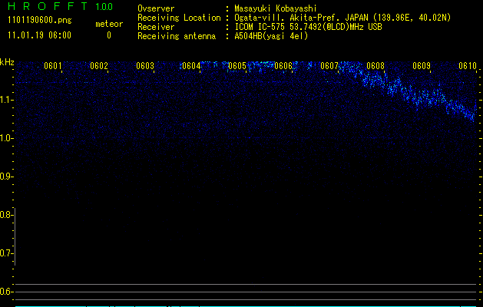Click the Ovserver label

(x=156, y=8)
